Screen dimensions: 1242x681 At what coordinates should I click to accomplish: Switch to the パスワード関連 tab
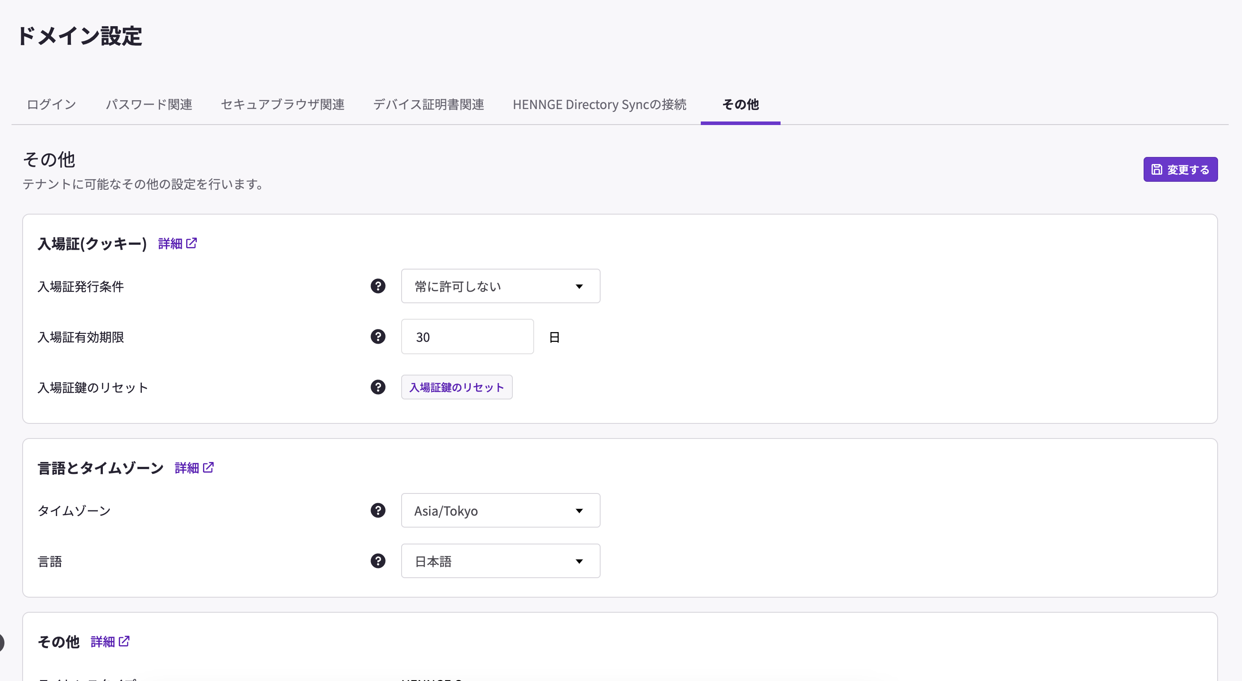click(x=149, y=104)
